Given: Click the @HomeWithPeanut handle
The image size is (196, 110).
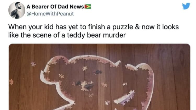Looking at the screenshot, I should pos(50,14).
